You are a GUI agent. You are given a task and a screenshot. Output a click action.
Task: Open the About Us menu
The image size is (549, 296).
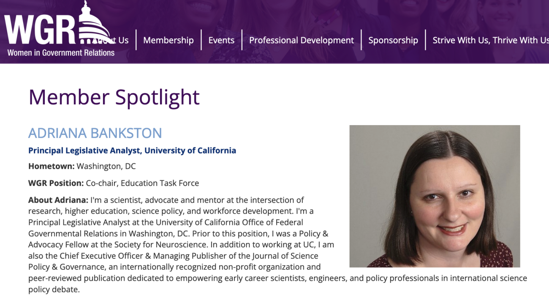pos(120,40)
